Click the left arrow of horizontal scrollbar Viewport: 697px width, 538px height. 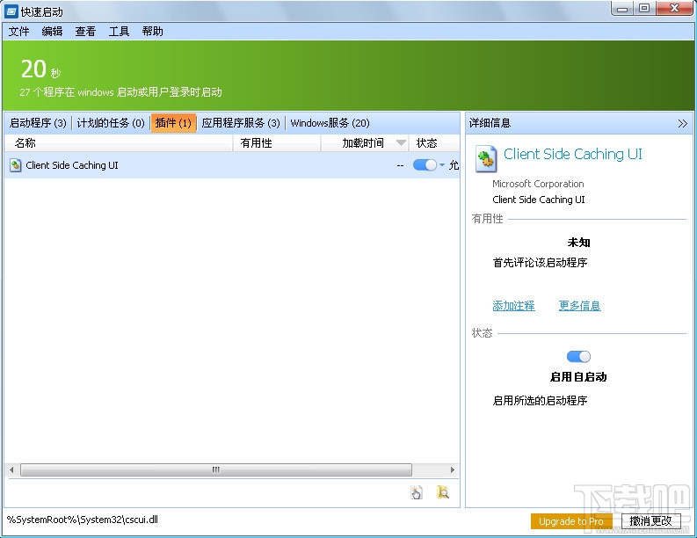click(11, 470)
